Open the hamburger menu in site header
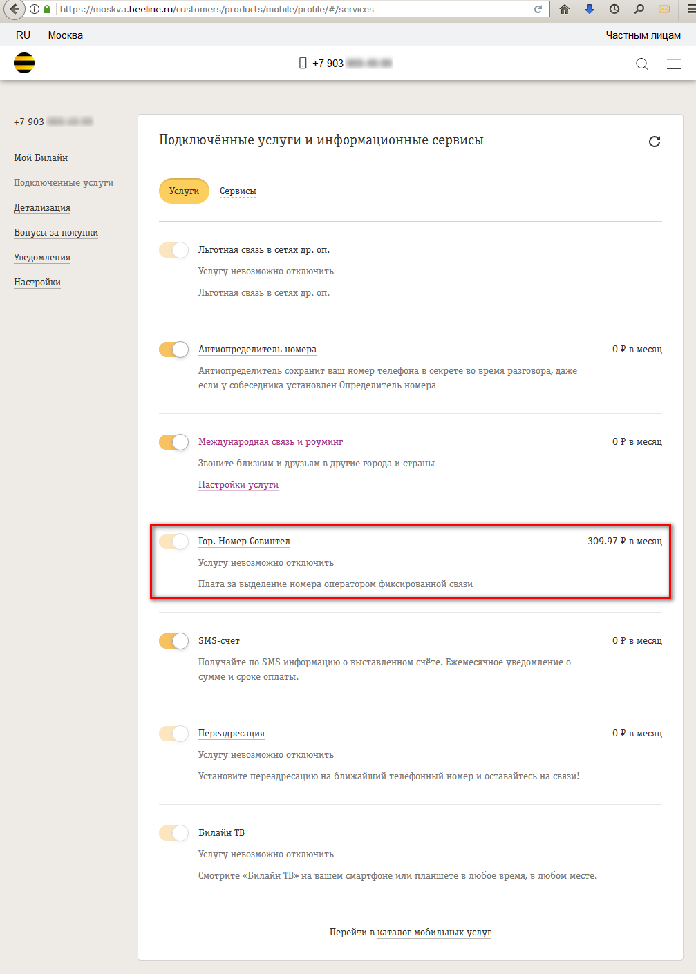696x974 pixels. (x=674, y=64)
